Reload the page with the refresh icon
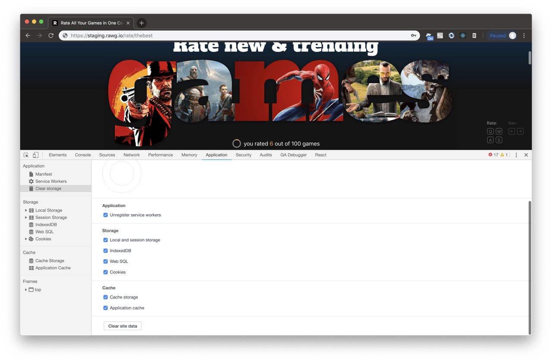 coord(51,36)
